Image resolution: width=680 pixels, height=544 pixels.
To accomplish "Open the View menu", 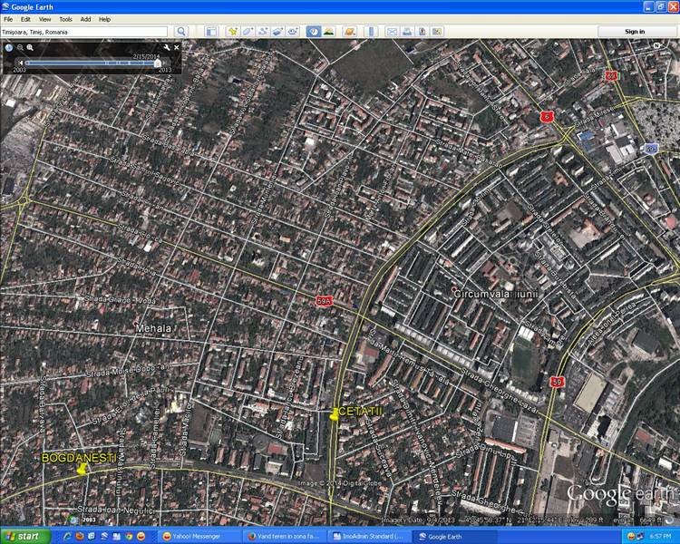I will (44, 18).
